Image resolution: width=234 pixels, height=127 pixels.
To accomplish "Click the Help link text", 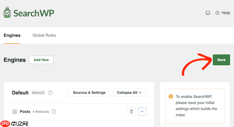I will [x=226, y=13].
